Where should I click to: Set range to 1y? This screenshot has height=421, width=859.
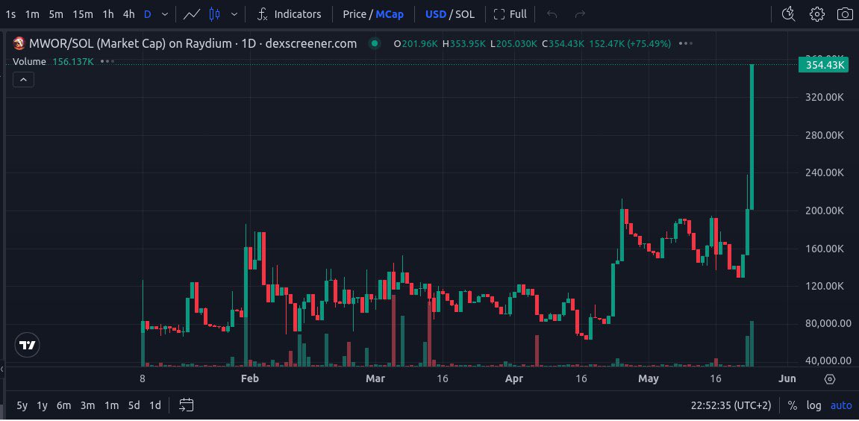pyautogui.click(x=43, y=405)
